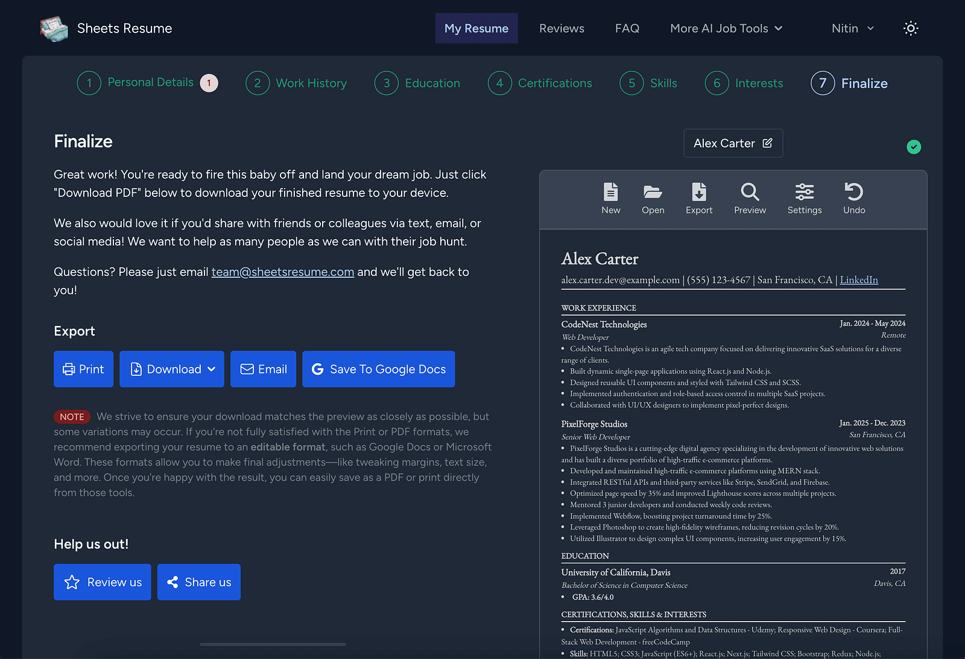This screenshot has width=965, height=659.
Task: Click the red notification badge on Personal Details
Action: [209, 83]
